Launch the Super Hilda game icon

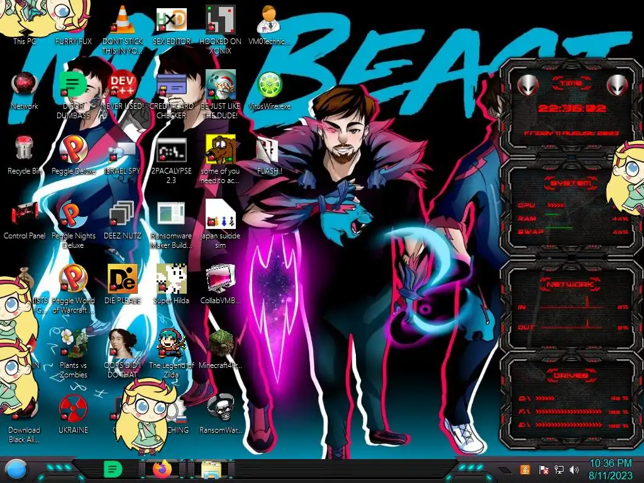(171, 278)
